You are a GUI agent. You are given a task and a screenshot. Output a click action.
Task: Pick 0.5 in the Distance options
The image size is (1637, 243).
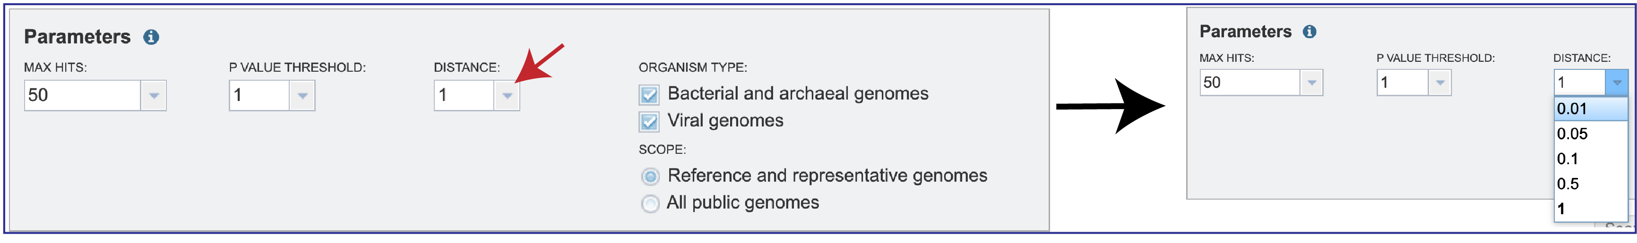click(1591, 184)
